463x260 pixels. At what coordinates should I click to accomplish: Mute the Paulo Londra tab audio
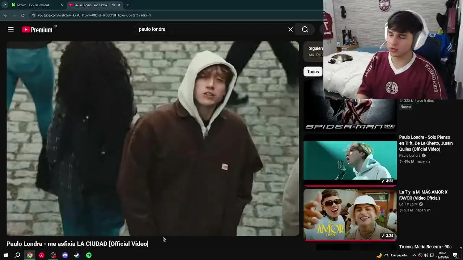tap(113, 5)
